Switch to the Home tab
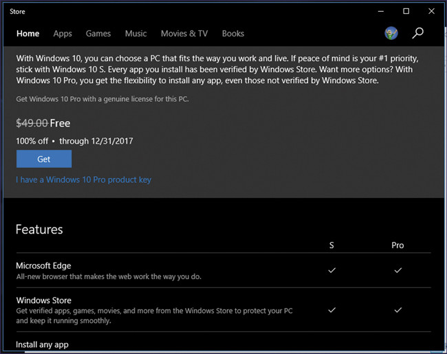The height and width of the screenshot is (354, 447). pos(28,34)
